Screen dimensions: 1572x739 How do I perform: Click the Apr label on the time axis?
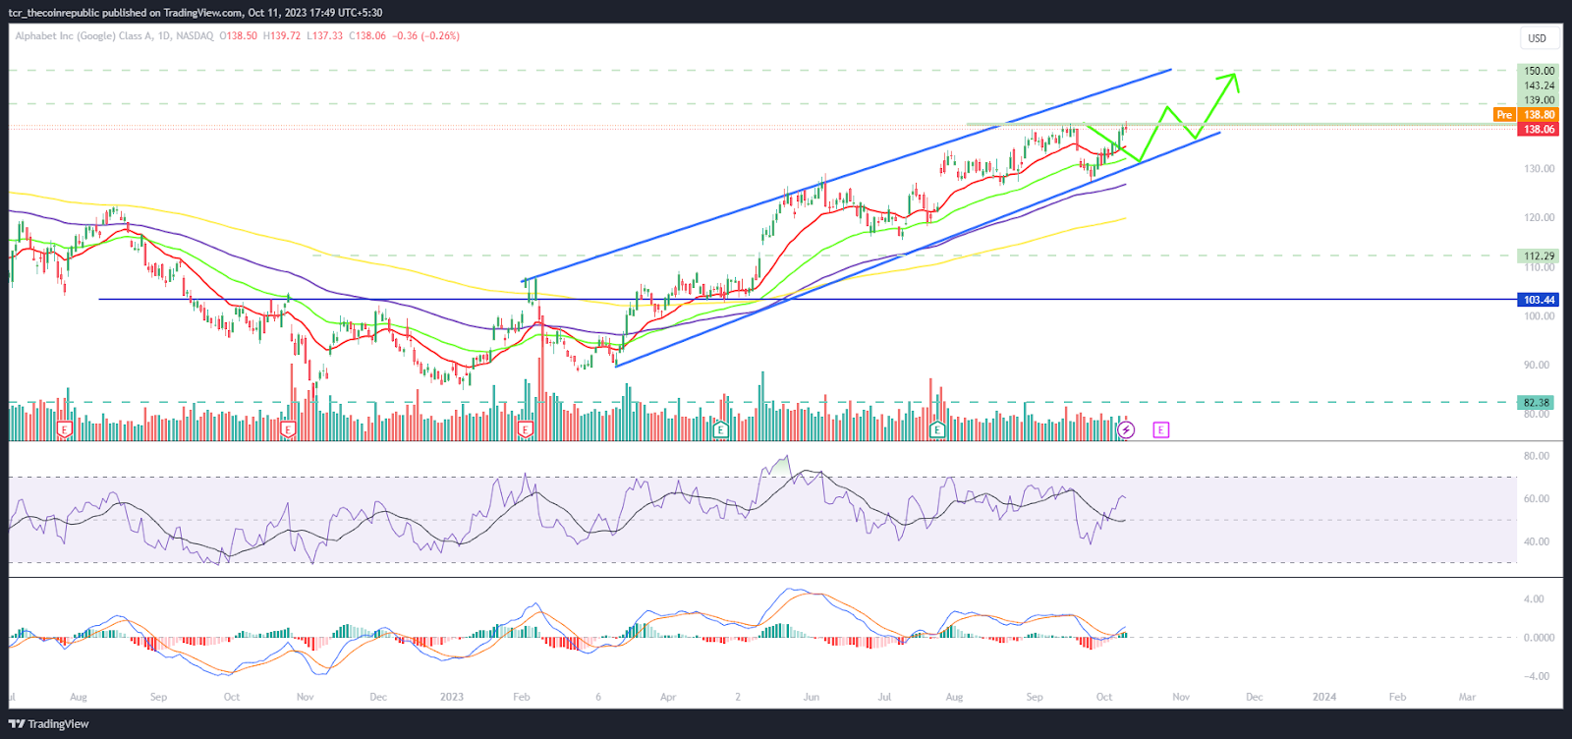(x=668, y=698)
